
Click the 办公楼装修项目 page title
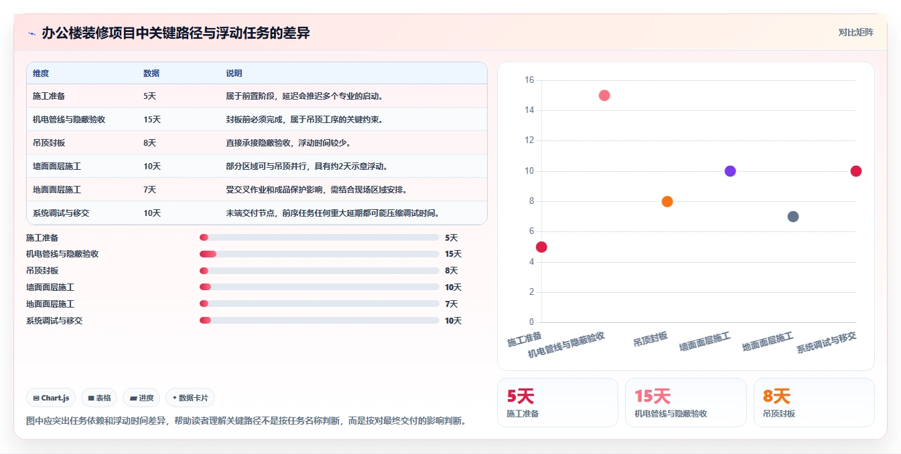[176, 33]
